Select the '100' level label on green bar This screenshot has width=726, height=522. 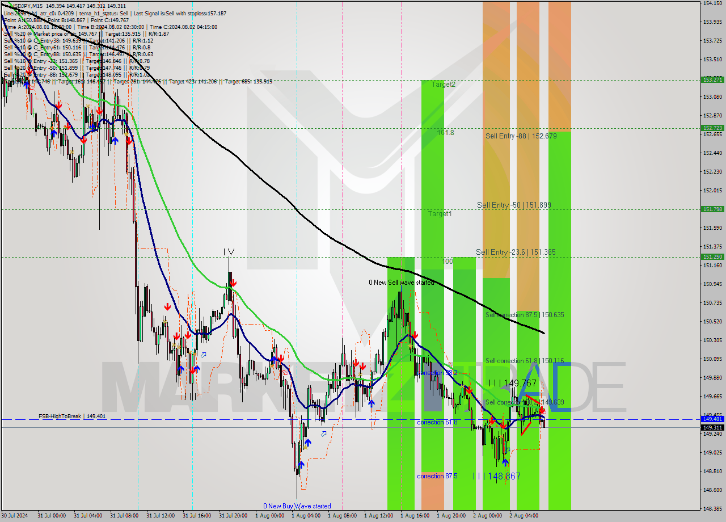coord(448,262)
